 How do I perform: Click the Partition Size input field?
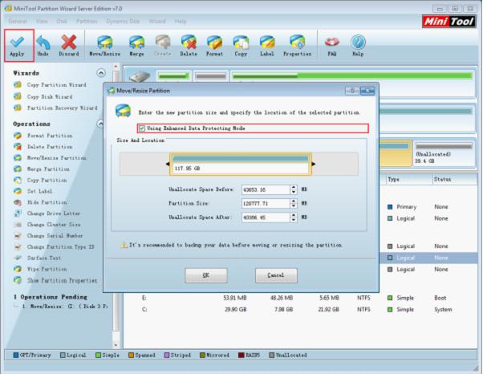coord(266,203)
